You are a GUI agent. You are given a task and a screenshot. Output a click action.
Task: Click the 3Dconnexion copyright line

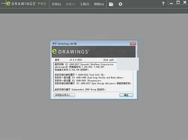click(78, 80)
